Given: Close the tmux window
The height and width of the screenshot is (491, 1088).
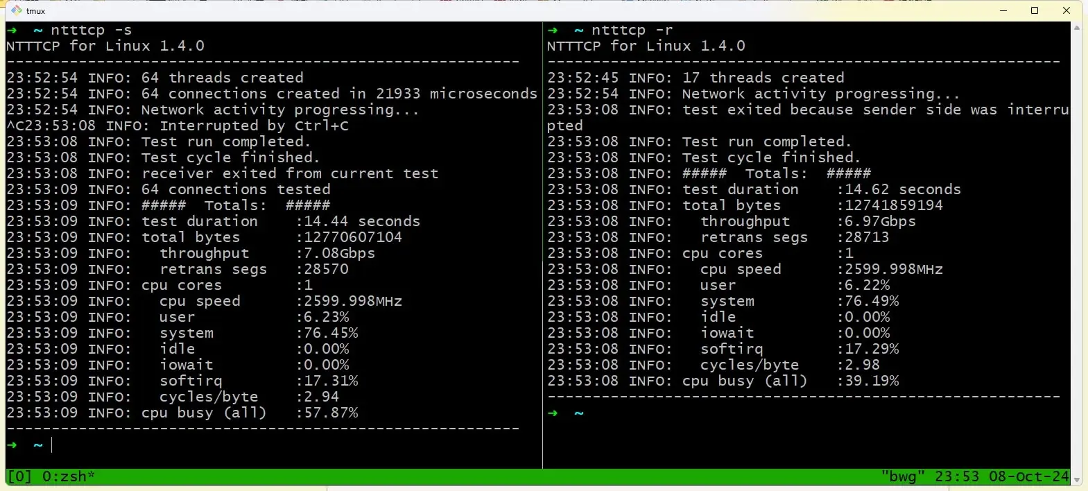Looking at the screenshot, I should (x=1067, y=10).
